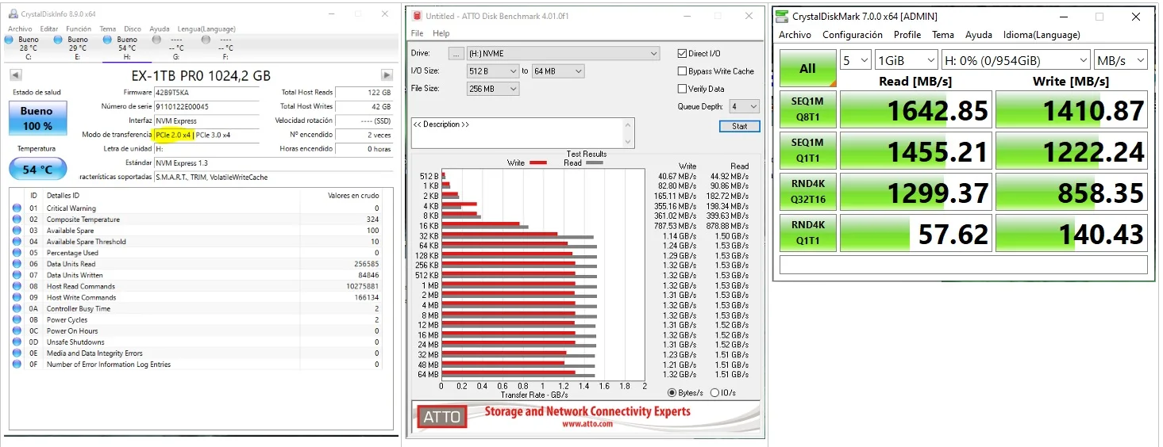The width and height of the screenshot is (1163, 447).
Task: Open File Size dropdown 256 MB
Action: 492,89
